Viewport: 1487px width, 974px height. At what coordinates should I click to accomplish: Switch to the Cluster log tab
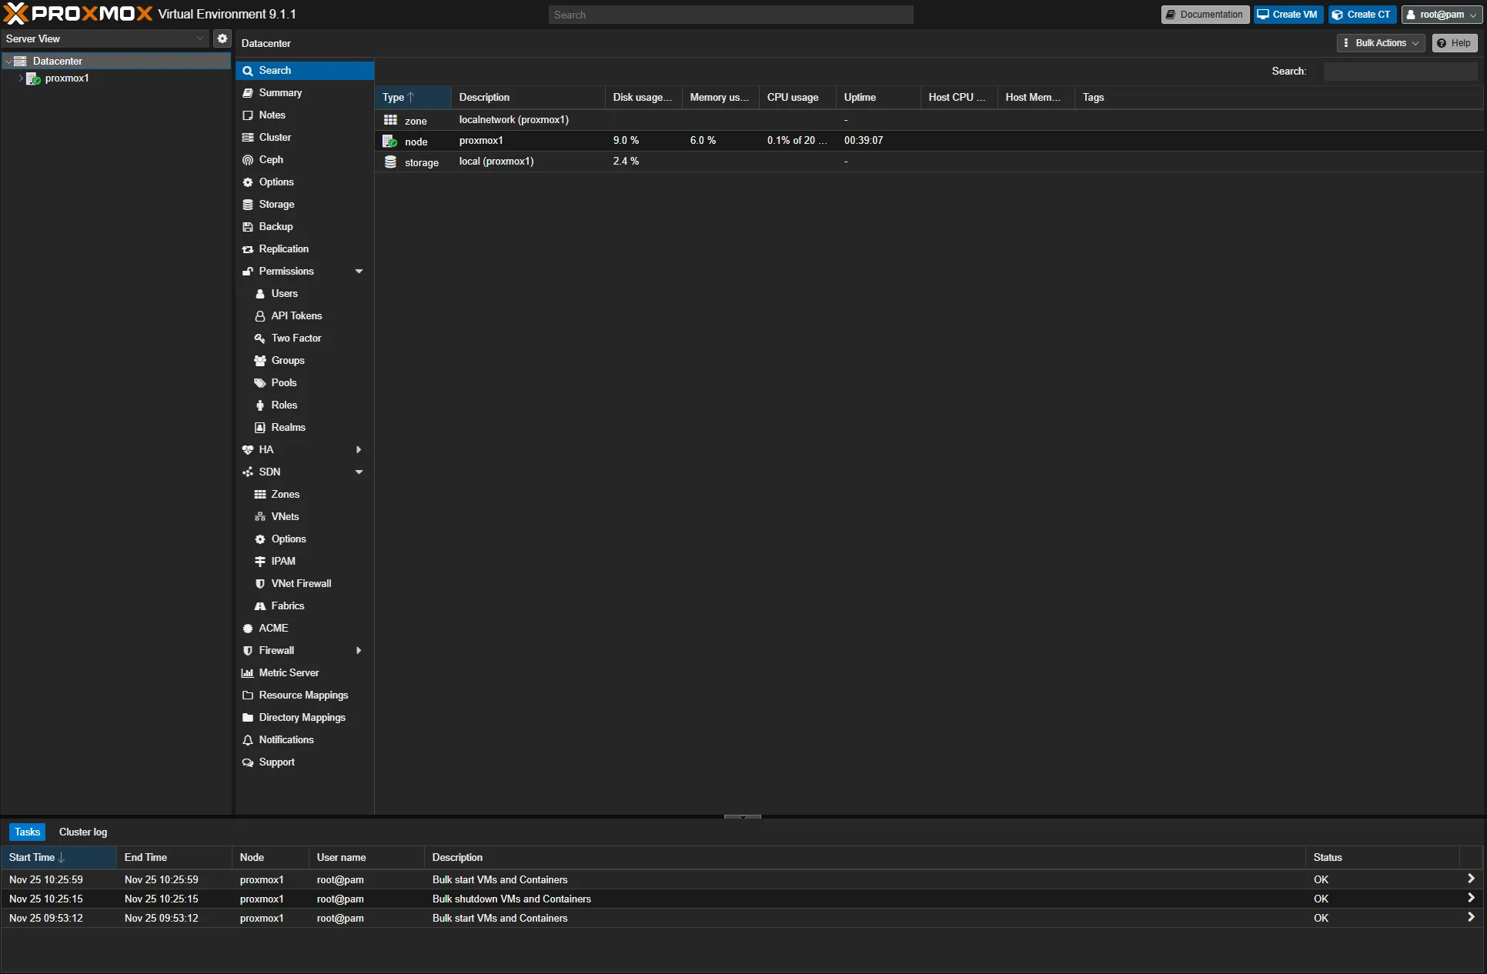click(82, 832)
